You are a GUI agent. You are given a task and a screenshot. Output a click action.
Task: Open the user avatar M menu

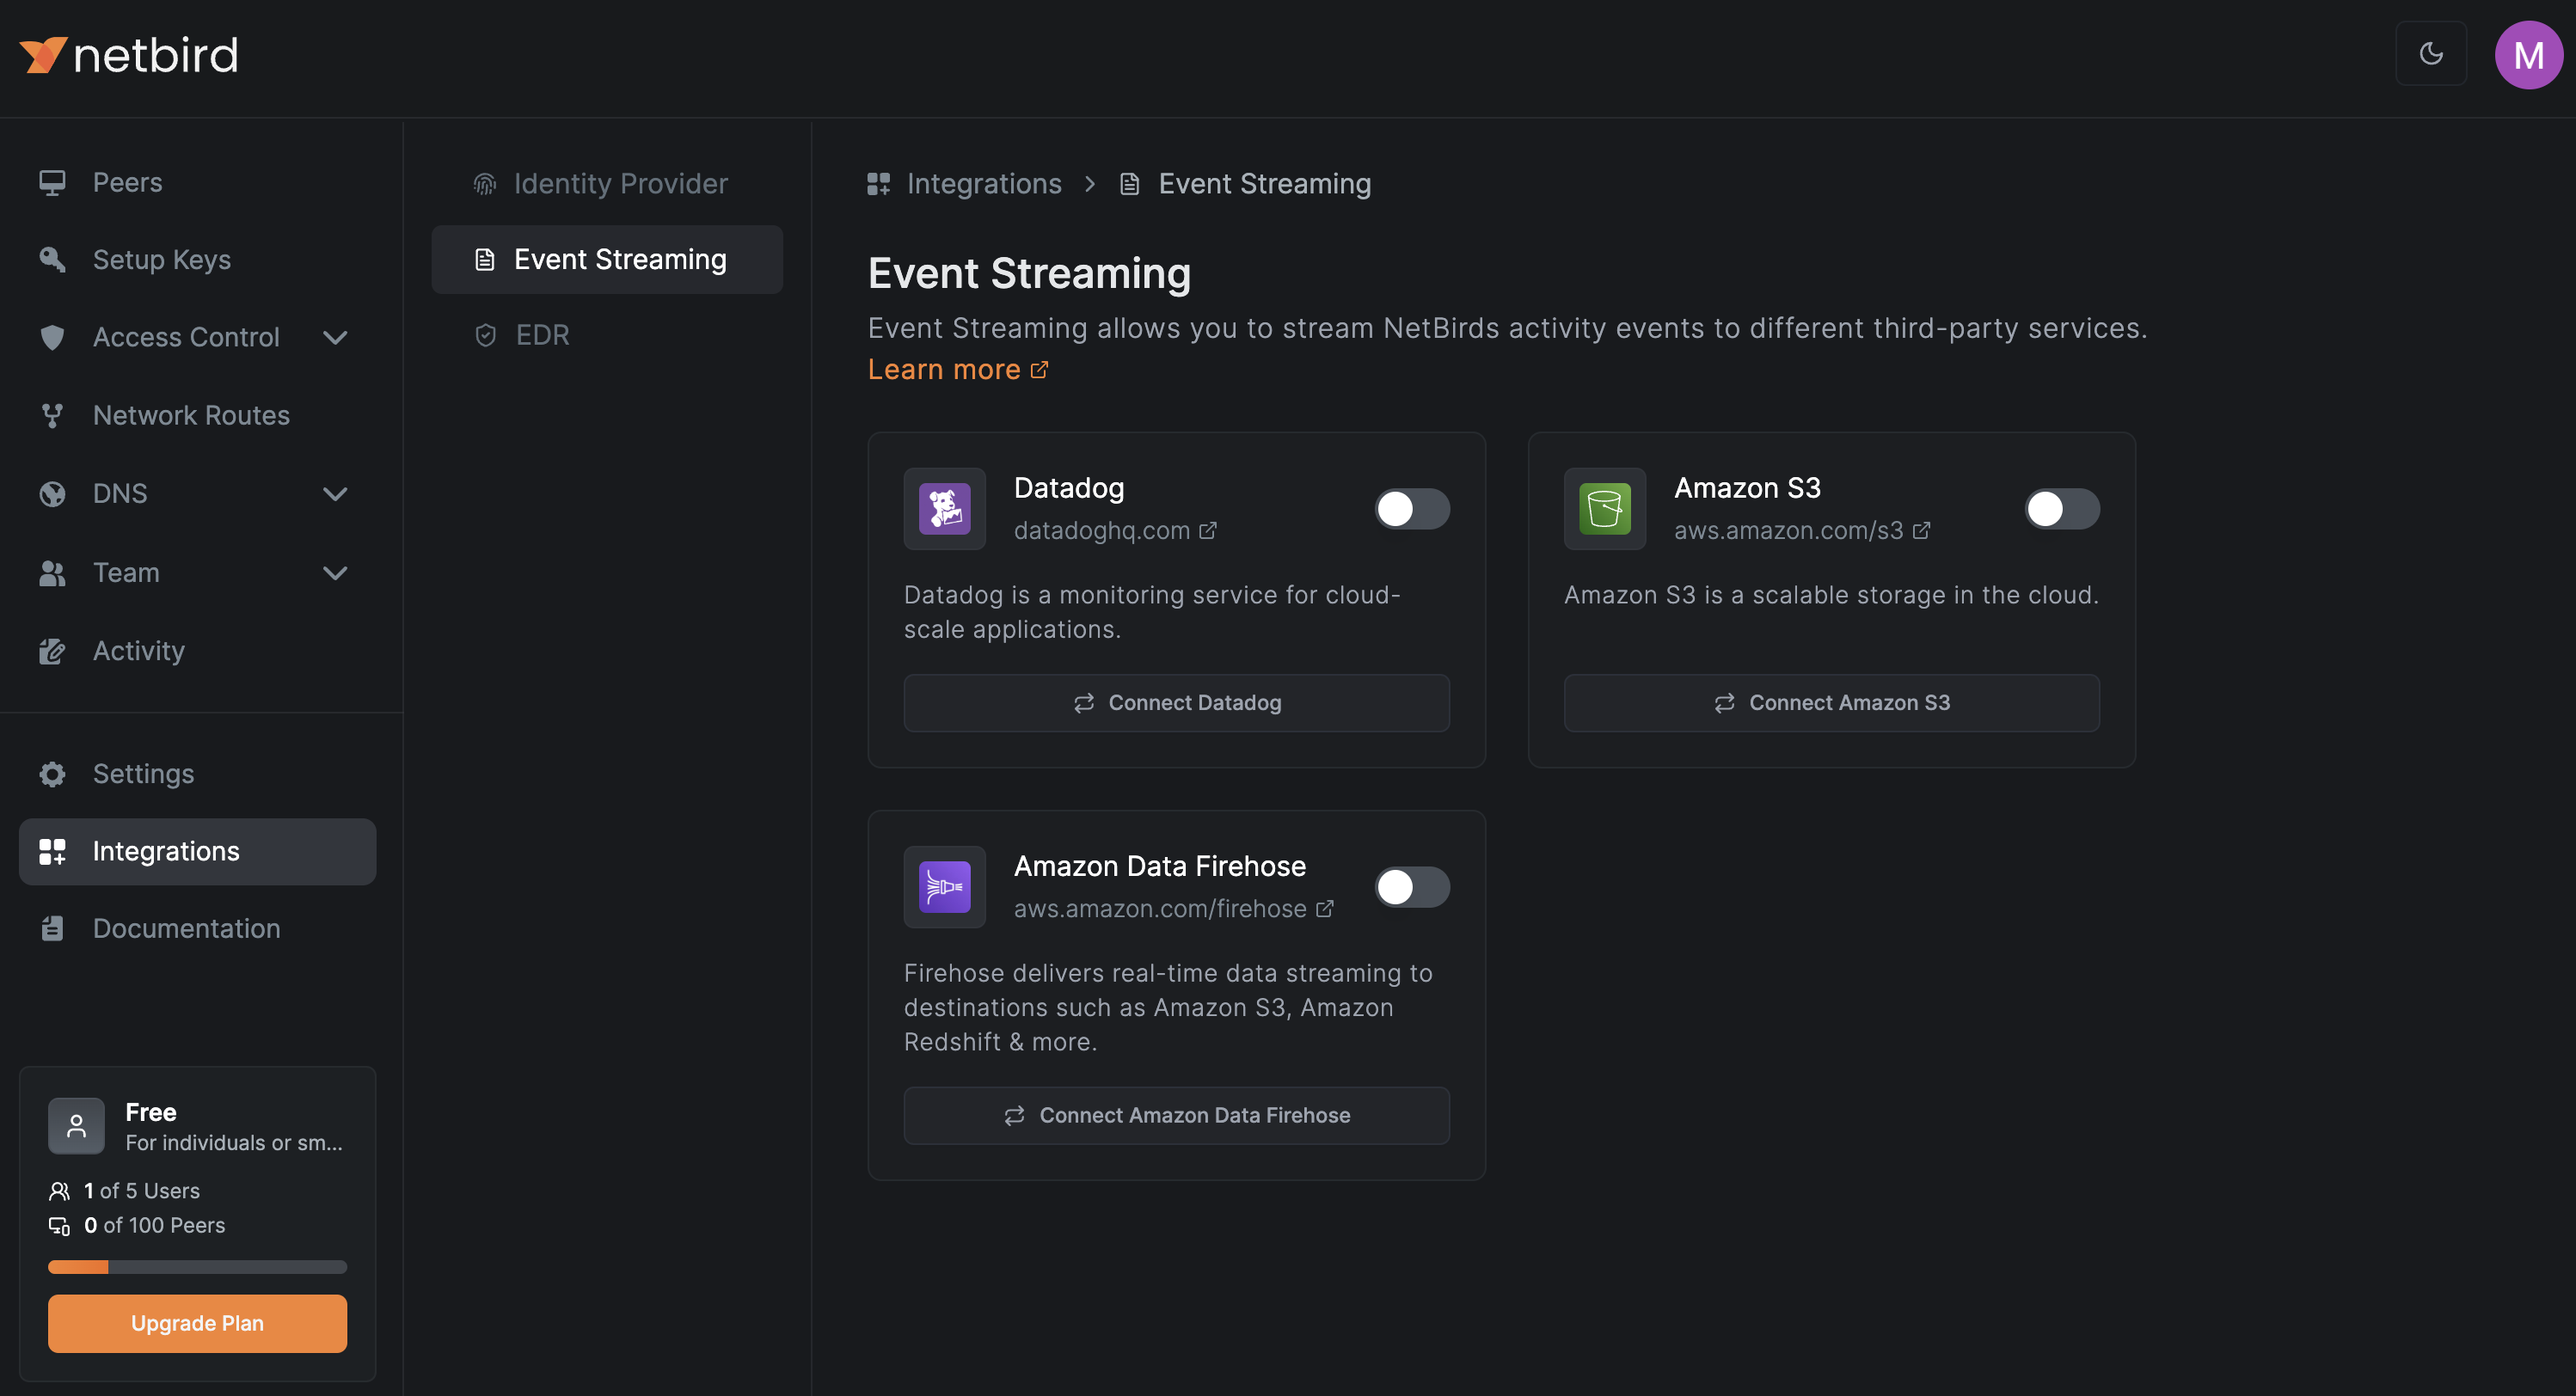(x=2527, y=55)
